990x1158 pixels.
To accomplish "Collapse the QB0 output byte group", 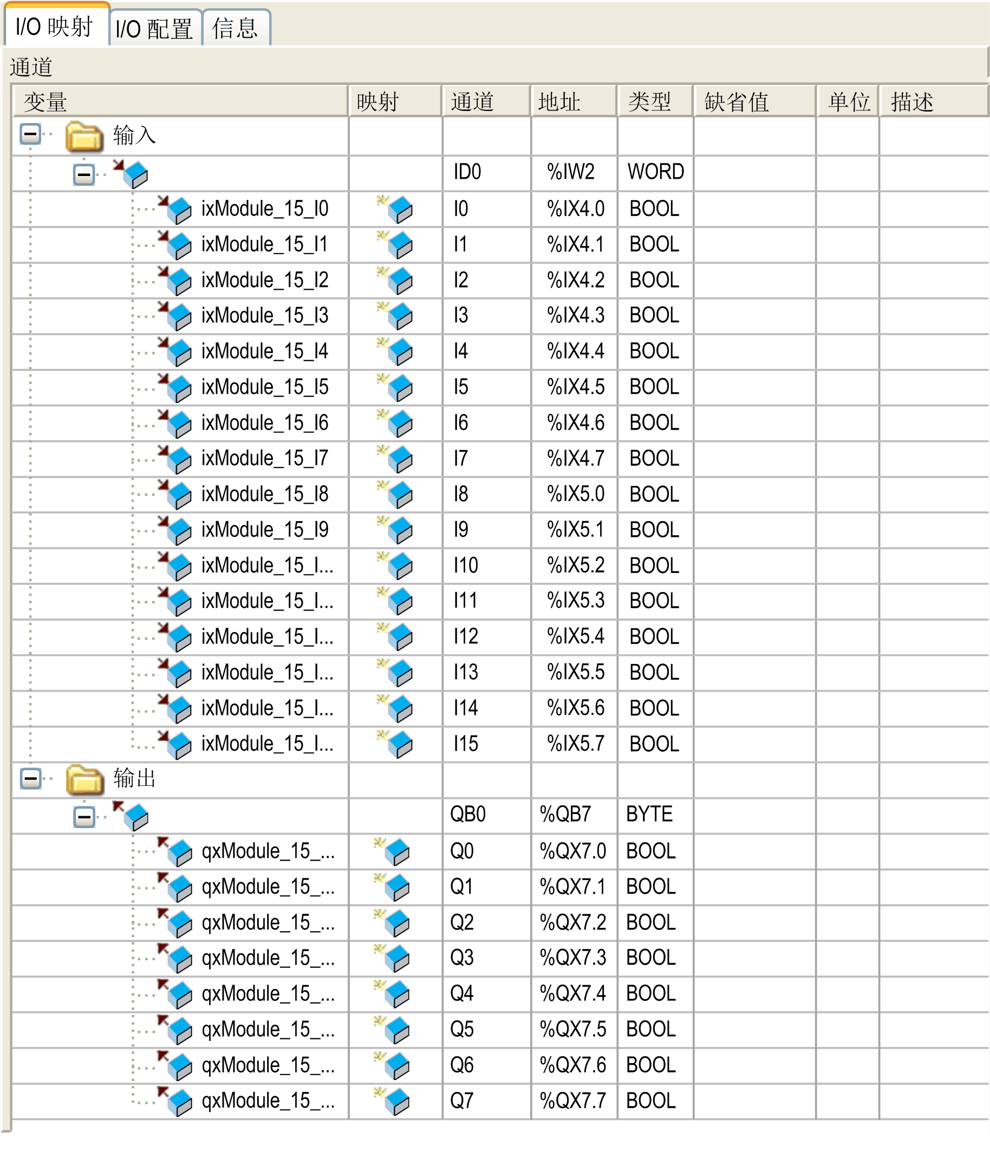I will coord(84,817).
